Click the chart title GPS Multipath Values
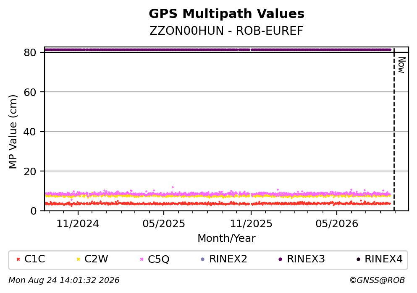This screenshot has width=417, height=293. coord(226,14)
